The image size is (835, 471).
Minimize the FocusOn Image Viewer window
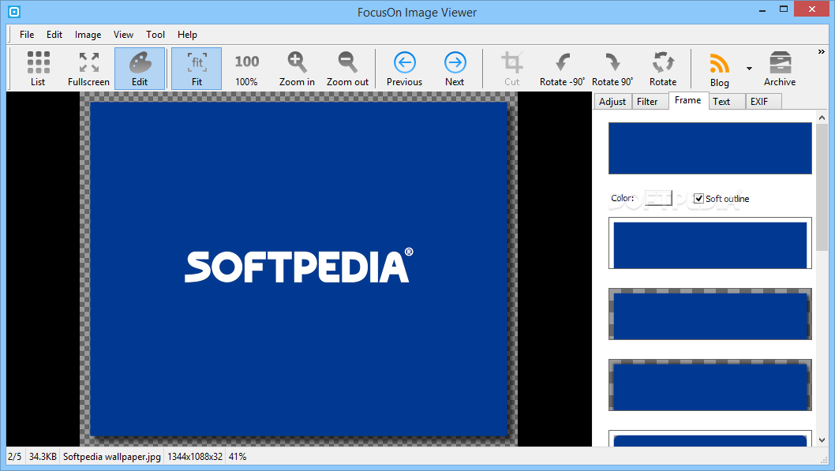(762, 9)
